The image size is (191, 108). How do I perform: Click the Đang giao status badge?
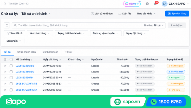pyautogui.click(x=176, y=78)
